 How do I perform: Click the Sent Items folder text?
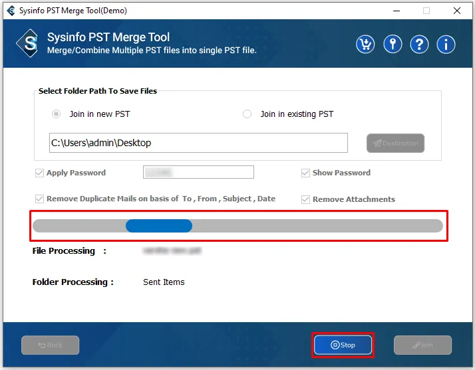pos(164,282)
